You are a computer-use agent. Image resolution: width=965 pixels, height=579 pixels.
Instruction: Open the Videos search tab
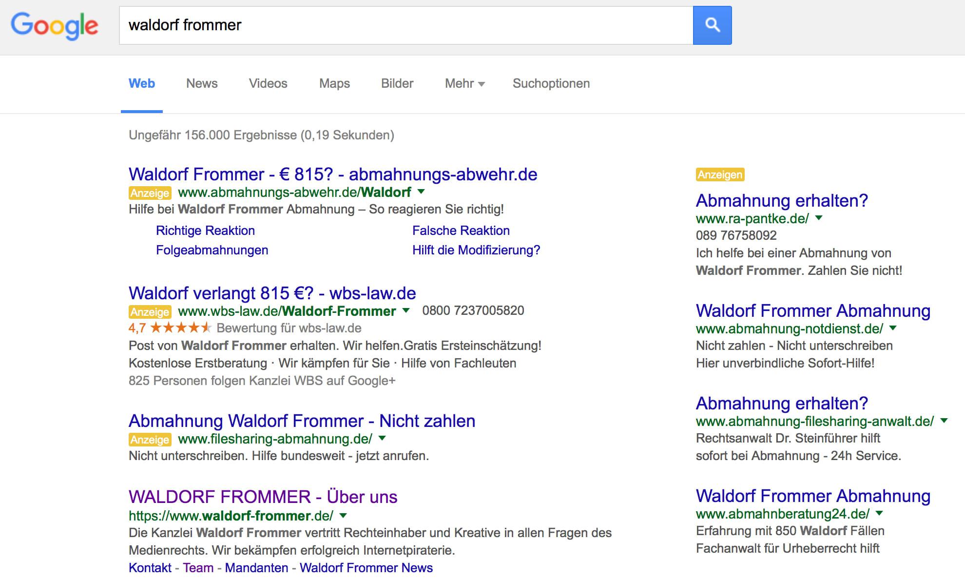click(268, 83)
